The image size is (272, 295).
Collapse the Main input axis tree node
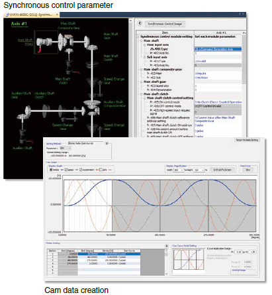click(x=145, y=45)
